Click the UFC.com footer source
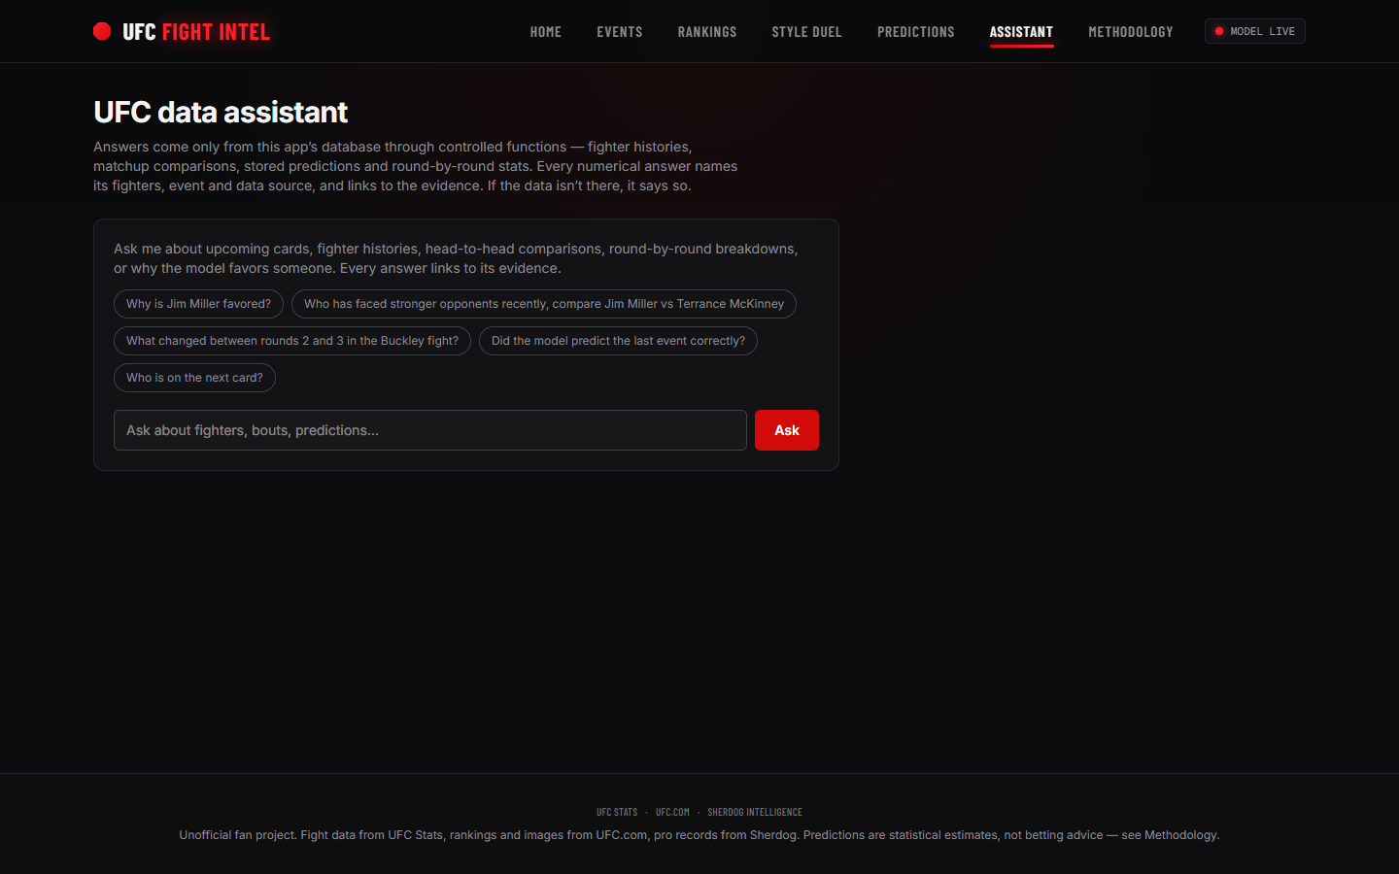 (x=672, y=812)
